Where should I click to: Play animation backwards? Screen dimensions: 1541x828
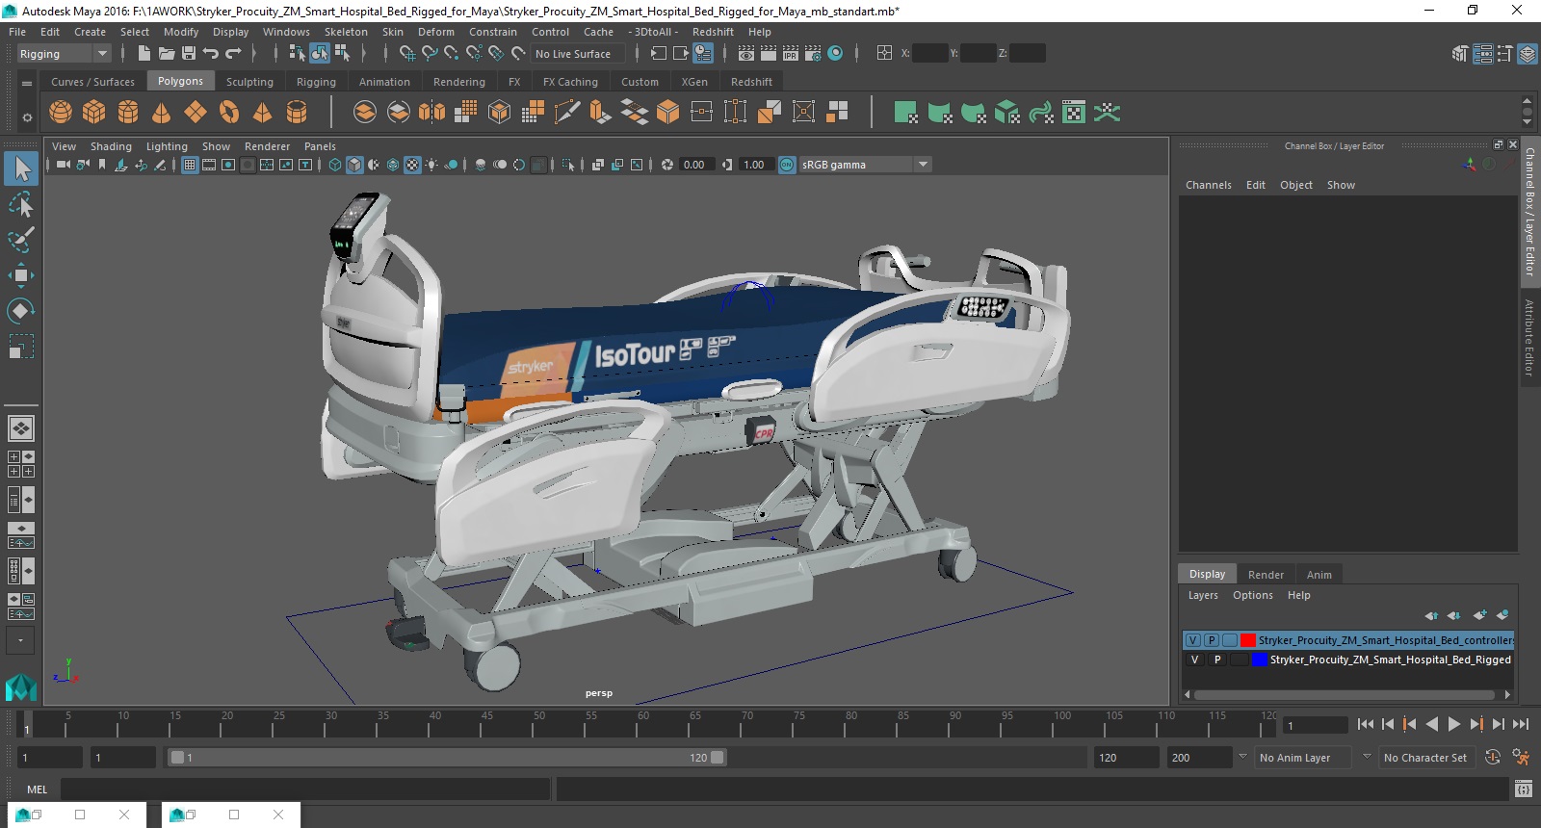[x=1432, y=724]
